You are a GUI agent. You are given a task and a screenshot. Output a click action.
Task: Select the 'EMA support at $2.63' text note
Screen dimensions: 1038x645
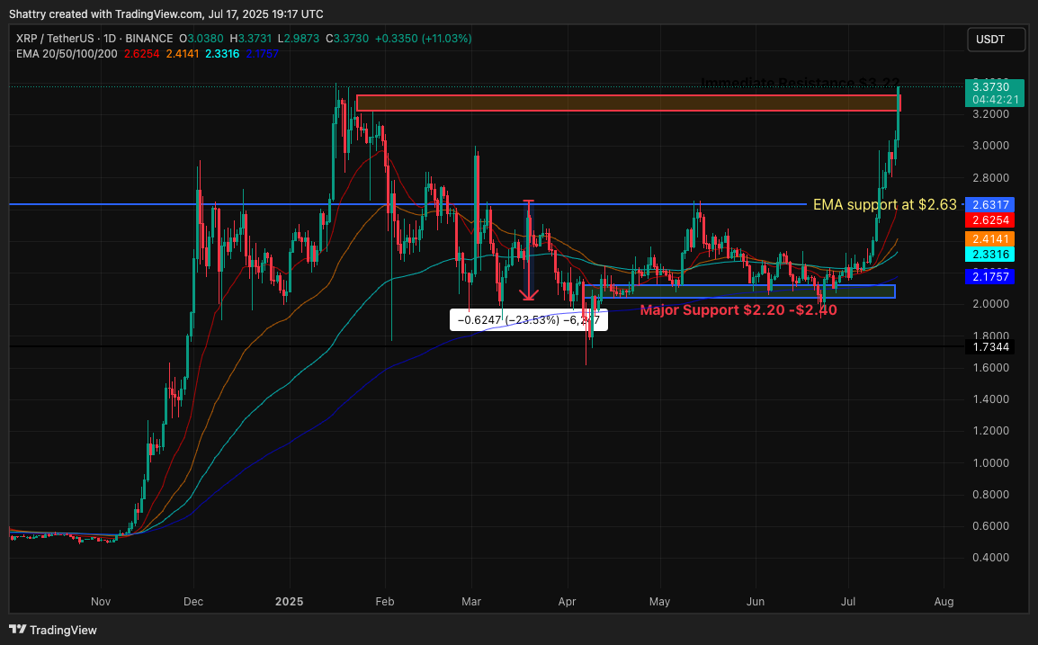point(884,204)
